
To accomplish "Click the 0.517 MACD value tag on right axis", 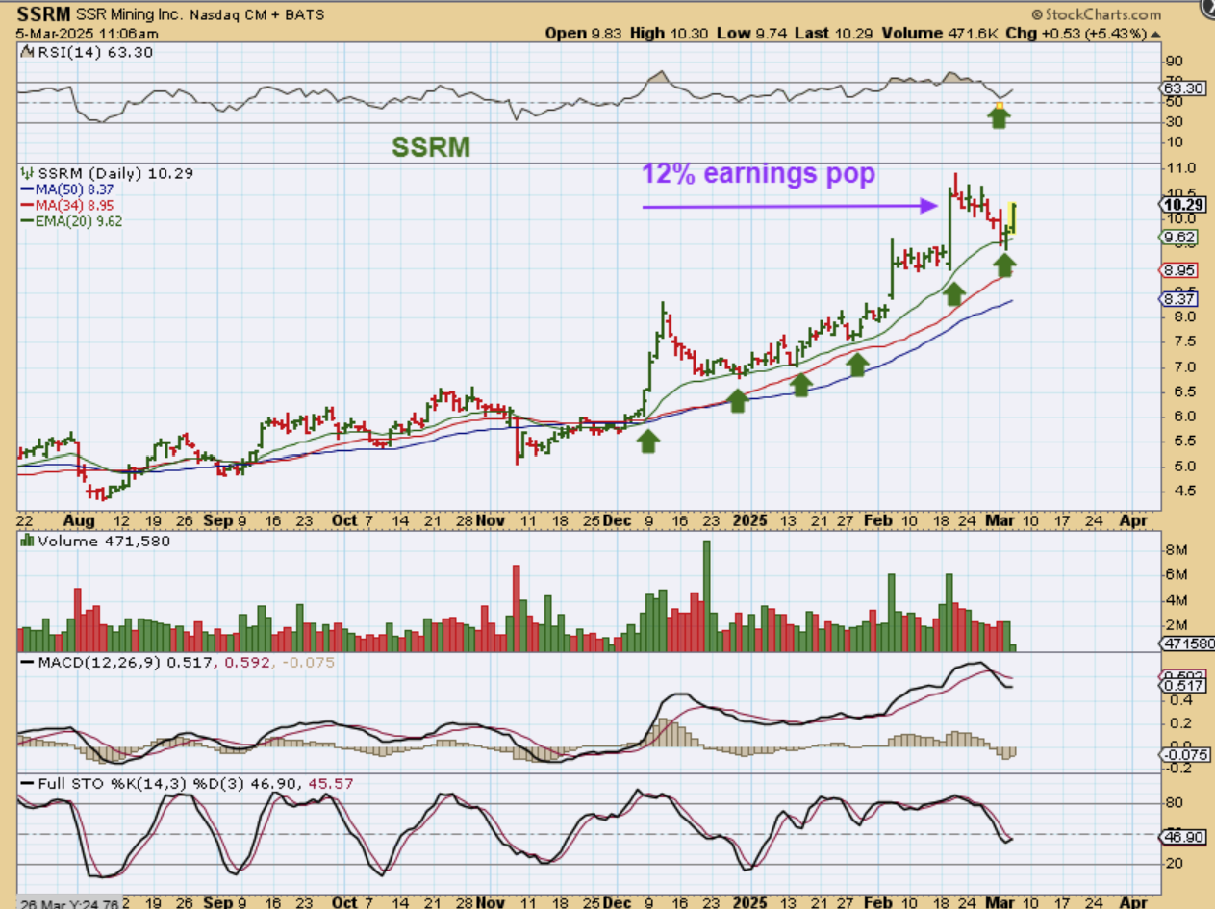I will tap(1181, 687).
